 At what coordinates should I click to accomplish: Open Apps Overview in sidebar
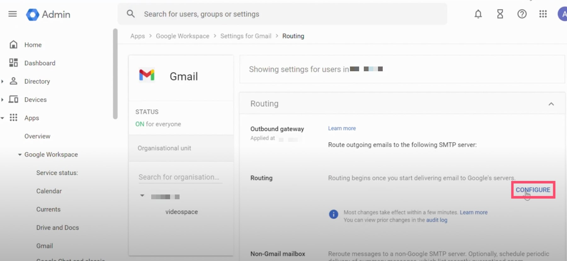click(37, 136)
